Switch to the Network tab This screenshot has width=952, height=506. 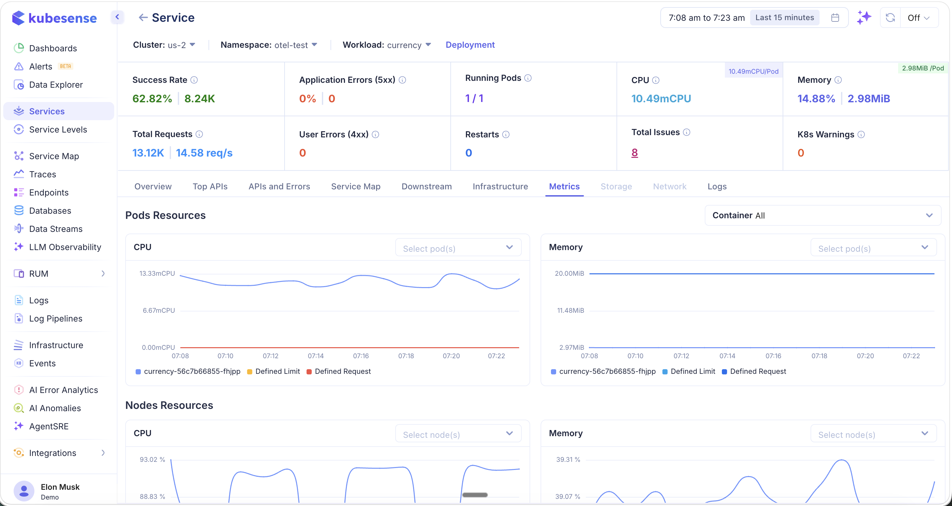tap(670, 186)
